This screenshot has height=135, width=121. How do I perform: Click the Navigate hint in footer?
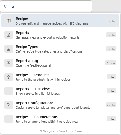click(47, 131)
